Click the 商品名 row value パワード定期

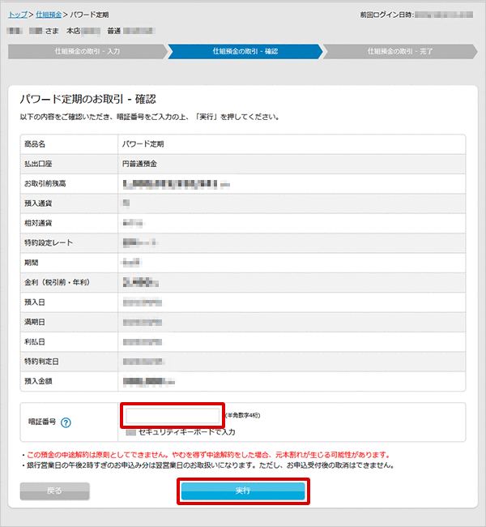[143, 144]
